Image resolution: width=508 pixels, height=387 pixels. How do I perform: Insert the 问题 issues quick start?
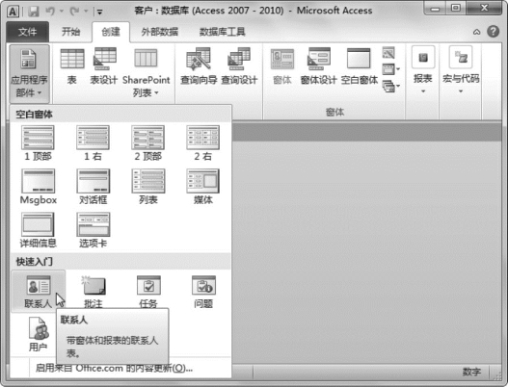click(x=203, y=292)
